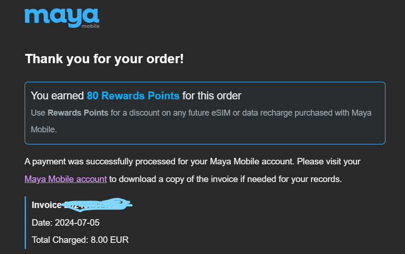Open the Maya Mobile account link

coord(65,179)
